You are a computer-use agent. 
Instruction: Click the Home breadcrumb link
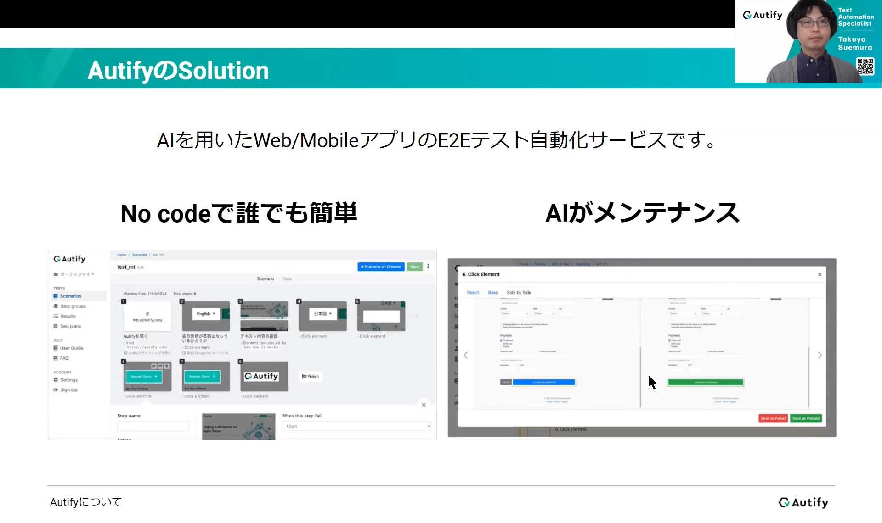121,255
